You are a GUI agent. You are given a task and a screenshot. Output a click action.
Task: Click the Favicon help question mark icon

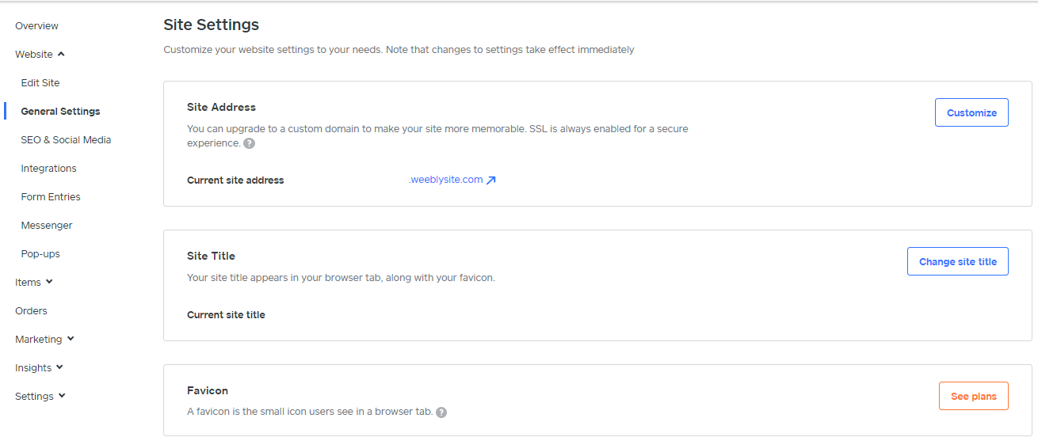click(x=441, y=412)
